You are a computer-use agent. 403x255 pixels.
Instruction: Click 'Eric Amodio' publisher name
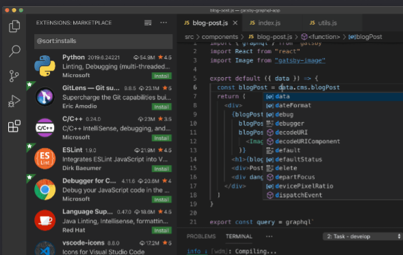pyautogui.click(x=79, y=106)
